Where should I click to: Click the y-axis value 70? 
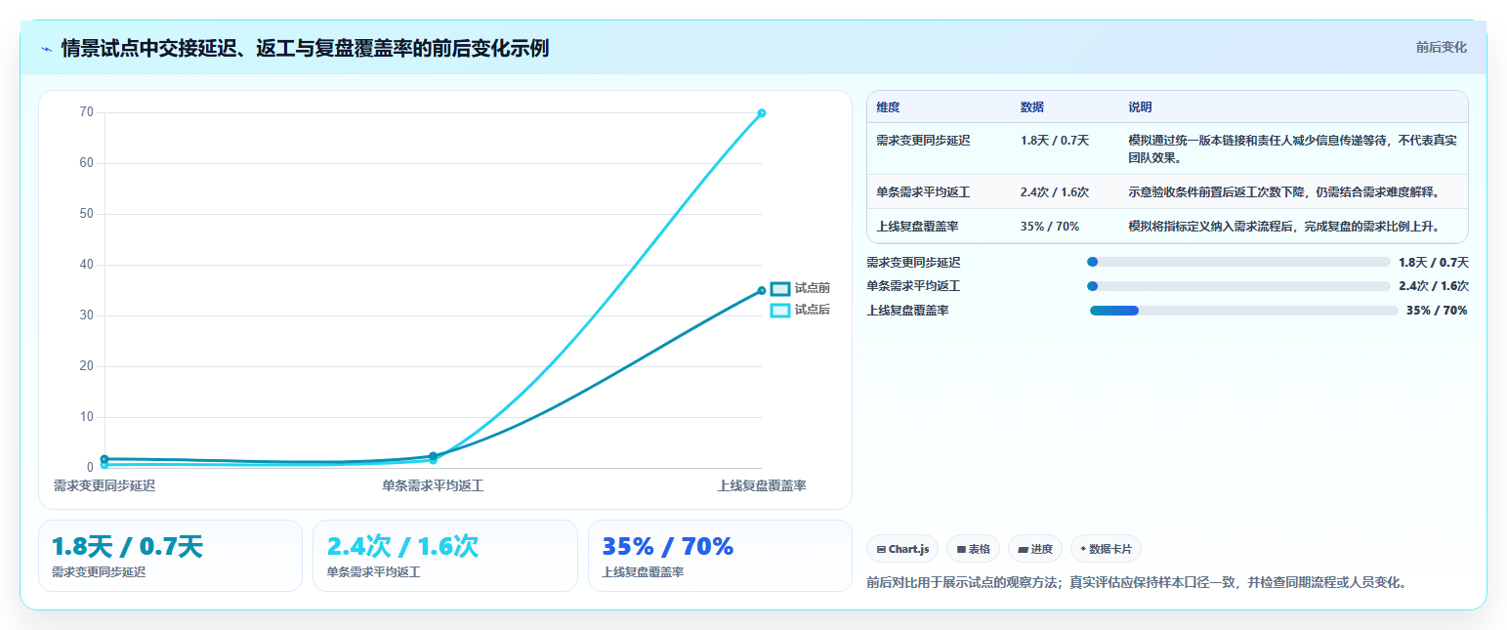pyautogui.click(x=86, y=112)
